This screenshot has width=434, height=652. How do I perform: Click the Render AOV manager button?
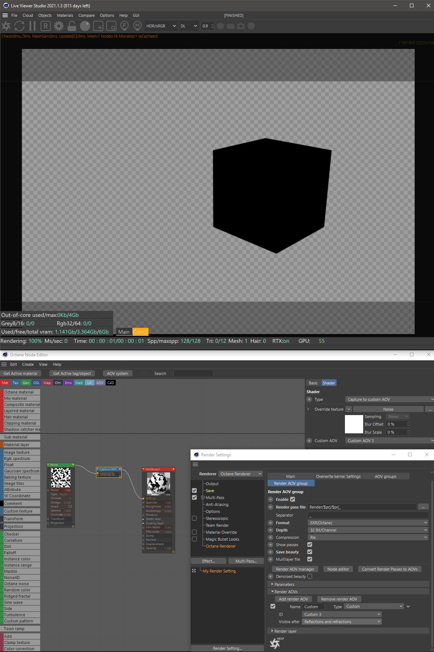point(295,569)
